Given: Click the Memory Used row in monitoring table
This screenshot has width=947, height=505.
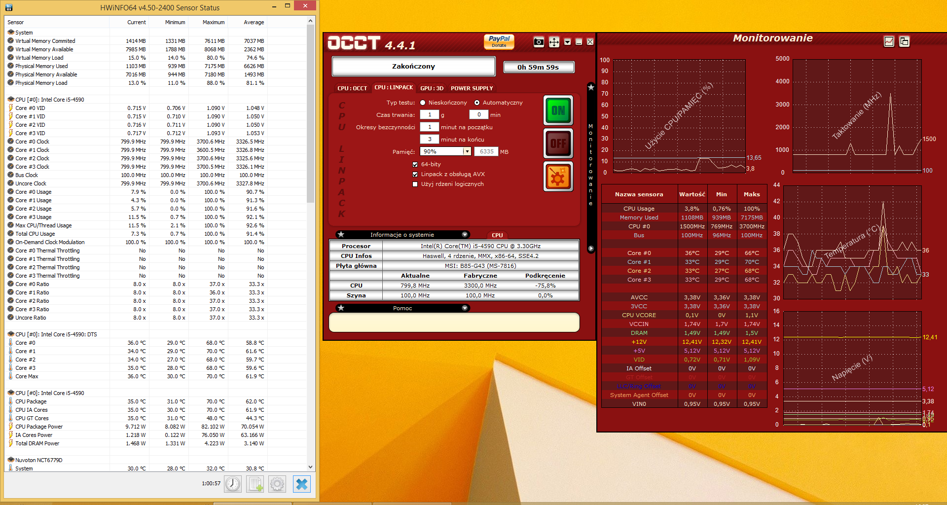Looking at the screenshot, I should (x=684, y=217).
